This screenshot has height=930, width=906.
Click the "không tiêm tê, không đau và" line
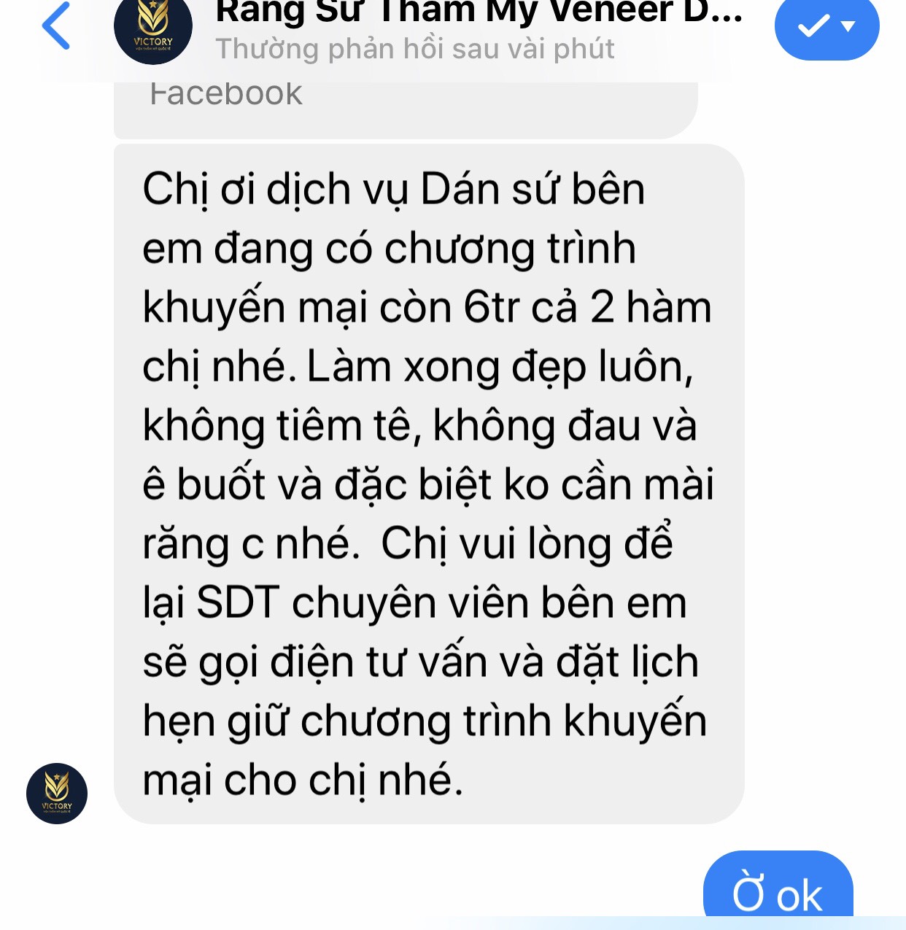tap(420, 425)
